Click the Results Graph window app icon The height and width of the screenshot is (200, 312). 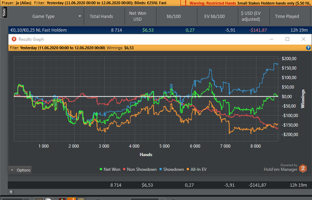pyautogui.click(x=14, y=39)
